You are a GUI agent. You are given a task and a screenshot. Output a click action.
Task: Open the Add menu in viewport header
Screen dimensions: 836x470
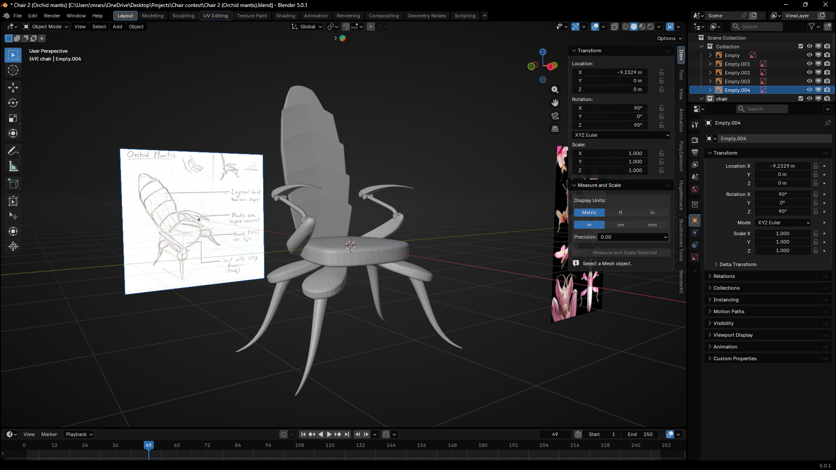[x=117, y=27]
